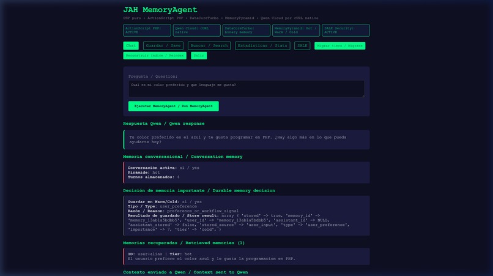Screen dimensions: 493x276
Task: Click the Salir button
Action: pyautogui.click(x=199, y=56)
